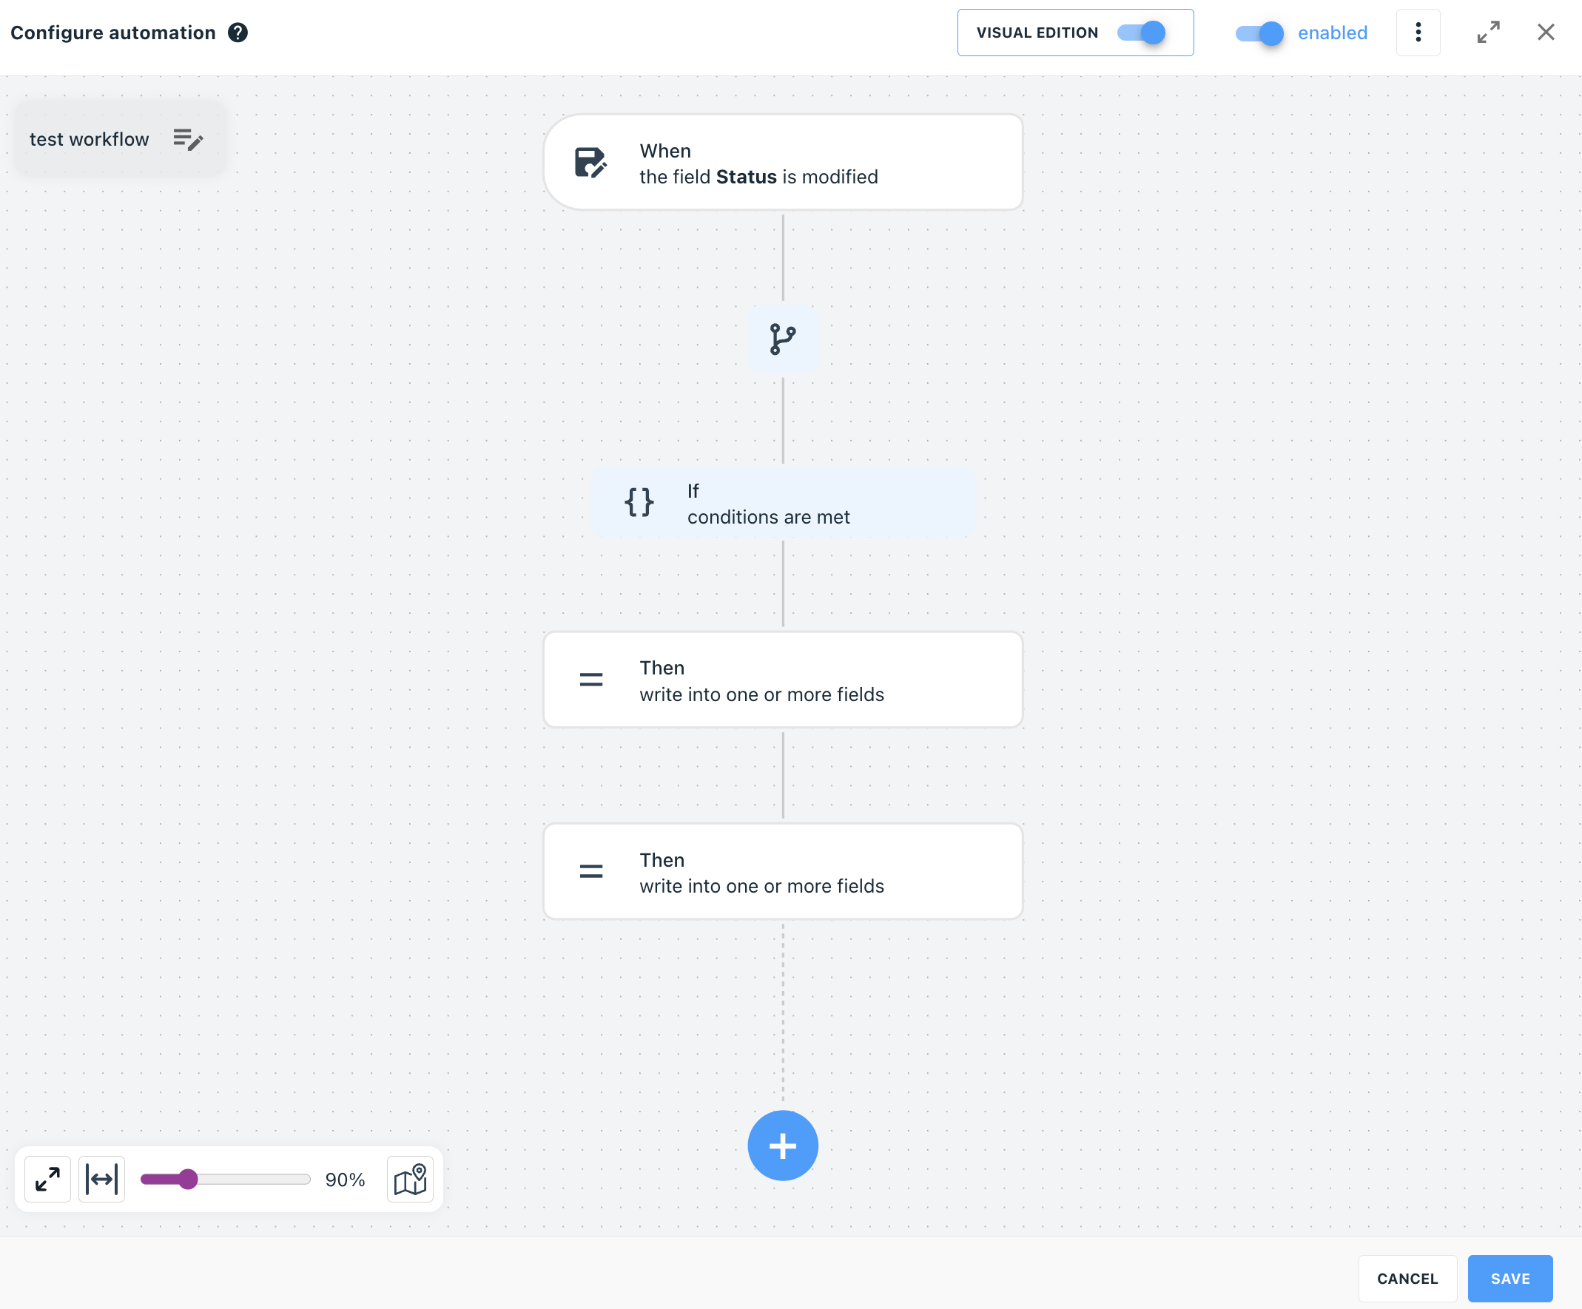The image size is (1582, 1309).
Task: Select the second Then write fields action
Action: tap(783, 872)
